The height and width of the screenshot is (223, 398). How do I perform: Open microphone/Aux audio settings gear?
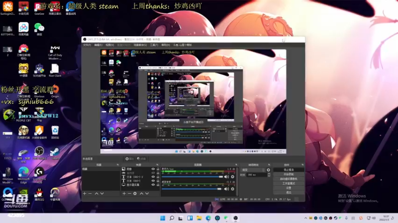232,177
